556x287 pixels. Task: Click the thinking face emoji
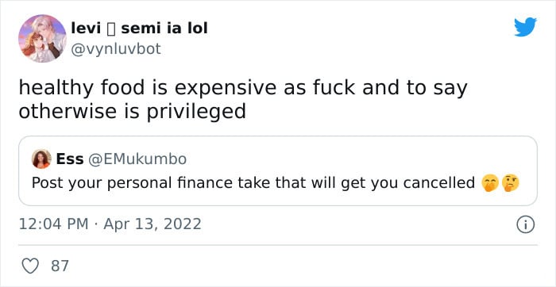pos(510,184)
